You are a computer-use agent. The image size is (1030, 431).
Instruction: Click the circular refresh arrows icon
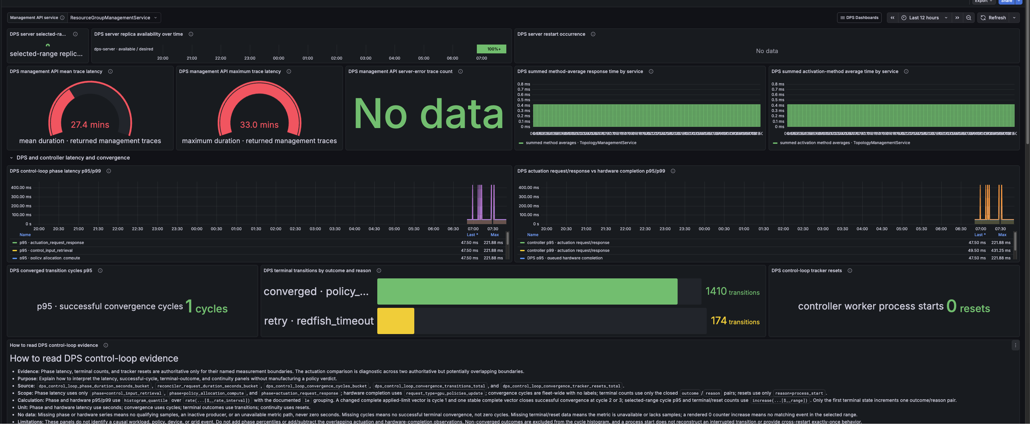[x=983, y=18]
